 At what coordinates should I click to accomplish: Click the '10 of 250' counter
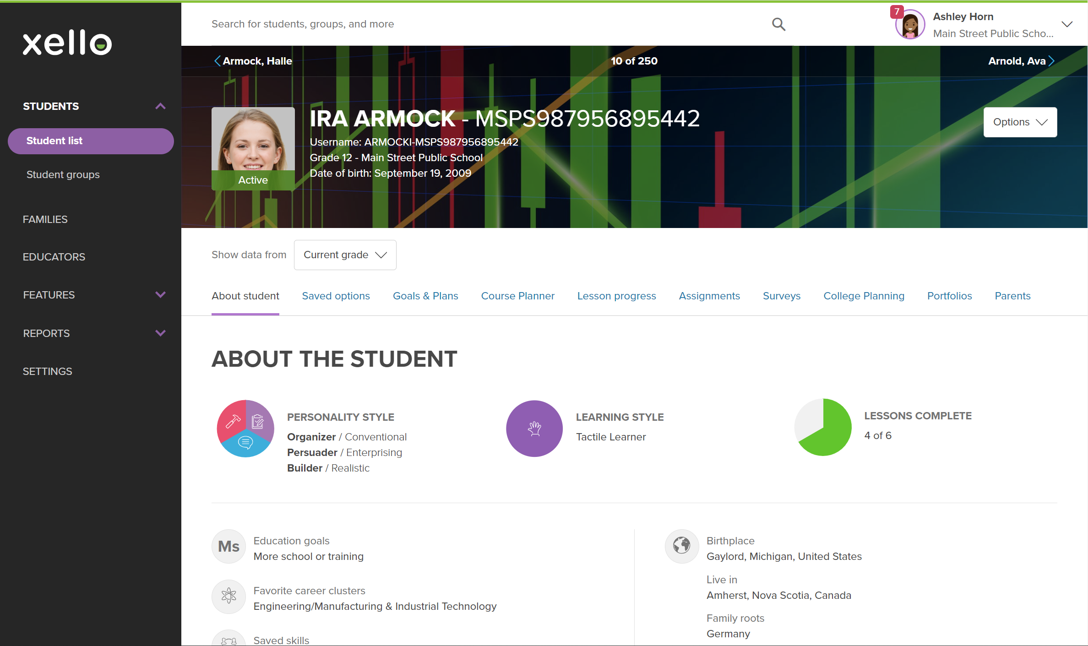pos(634,61)
